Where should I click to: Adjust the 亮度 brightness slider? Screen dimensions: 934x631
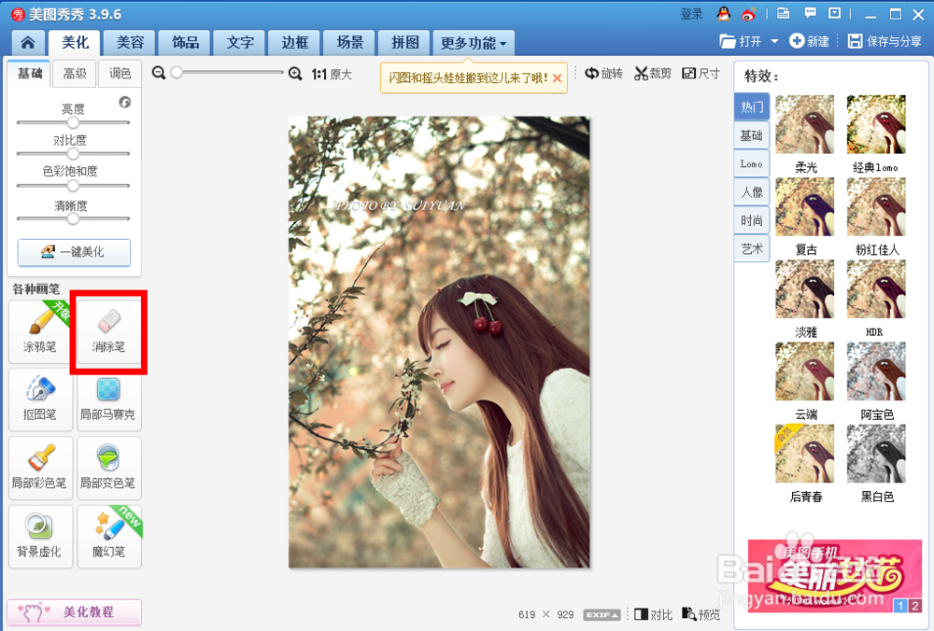pos(73,122)
